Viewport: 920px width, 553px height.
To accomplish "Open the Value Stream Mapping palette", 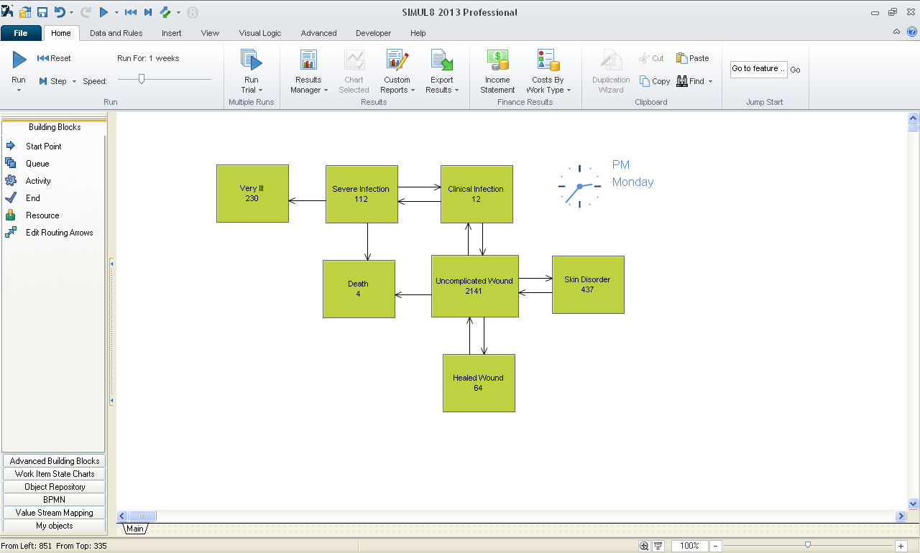I will pyautogui.click(x=53, y=512).
